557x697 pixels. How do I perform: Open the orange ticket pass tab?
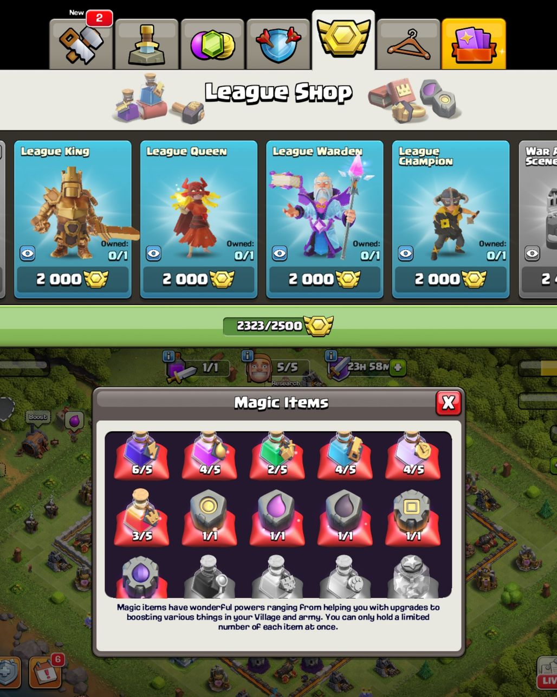(x=474, y=44)
